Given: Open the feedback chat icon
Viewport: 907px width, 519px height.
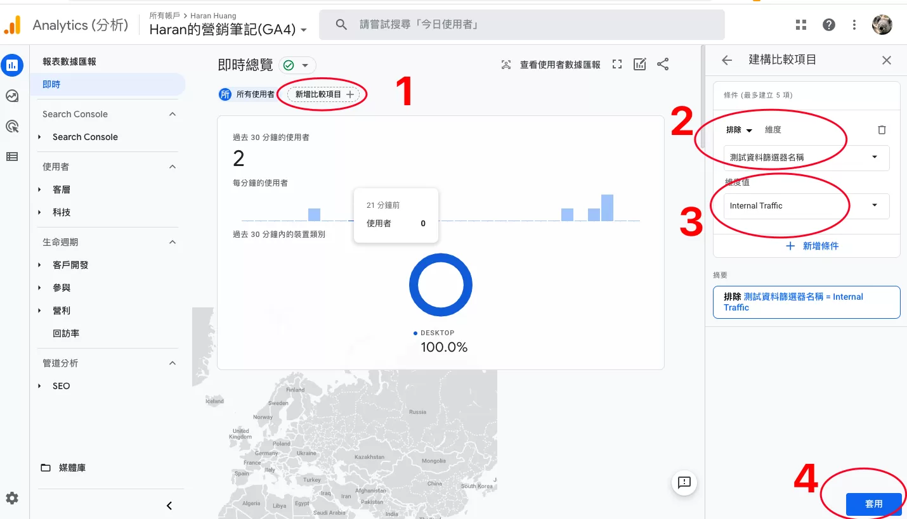Looking at the screenshot, I should click(x=684, y=483).
